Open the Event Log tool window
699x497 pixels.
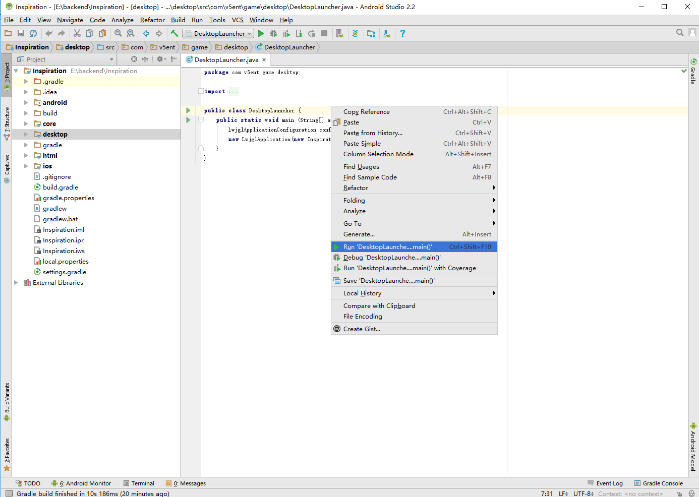[x=605, y=483]
